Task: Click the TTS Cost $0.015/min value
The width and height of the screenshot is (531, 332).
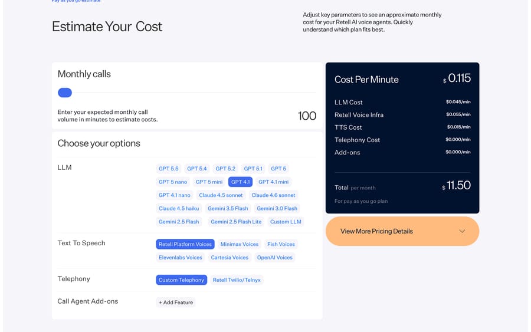Action: click(x=459, y=127)
